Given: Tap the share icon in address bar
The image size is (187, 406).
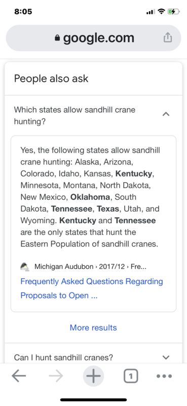Looking at the screenshot, I should click(167, 38).
